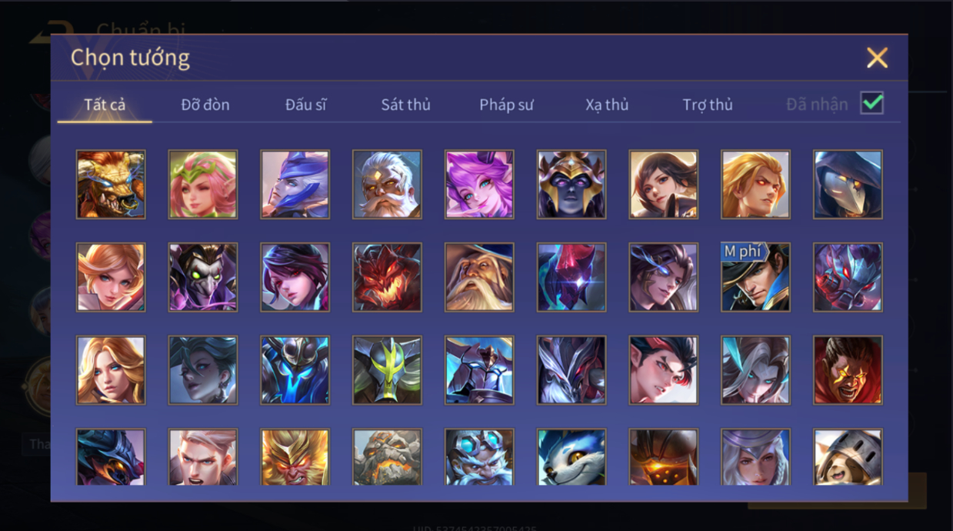The image size is (953, 531).
Task: Select the red lava demon hero portrait
Action: (x=387, y=277)
